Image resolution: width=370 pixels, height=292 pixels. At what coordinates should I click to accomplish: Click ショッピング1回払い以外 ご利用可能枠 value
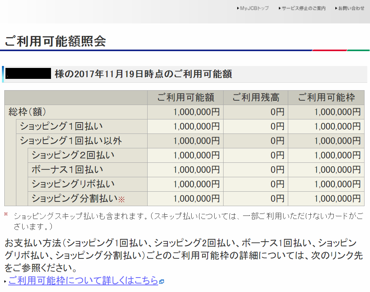(x=337, y=141)
